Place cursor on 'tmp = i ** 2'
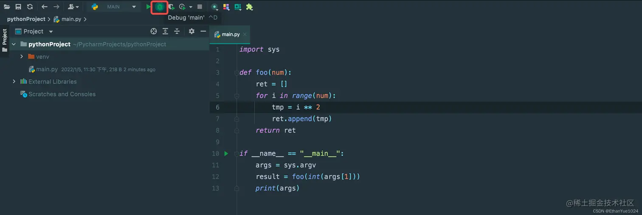 tap(296, 107)
